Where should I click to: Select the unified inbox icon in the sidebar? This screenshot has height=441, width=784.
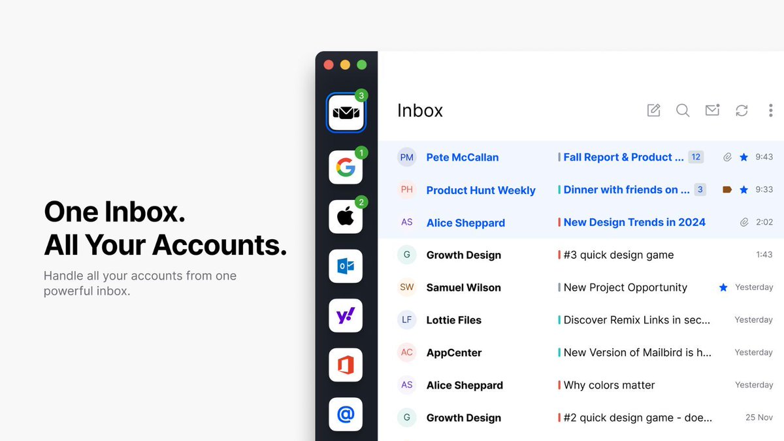pos(346,112)
